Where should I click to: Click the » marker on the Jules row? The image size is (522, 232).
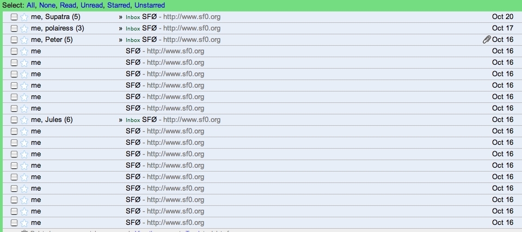[x=121, y=120]
